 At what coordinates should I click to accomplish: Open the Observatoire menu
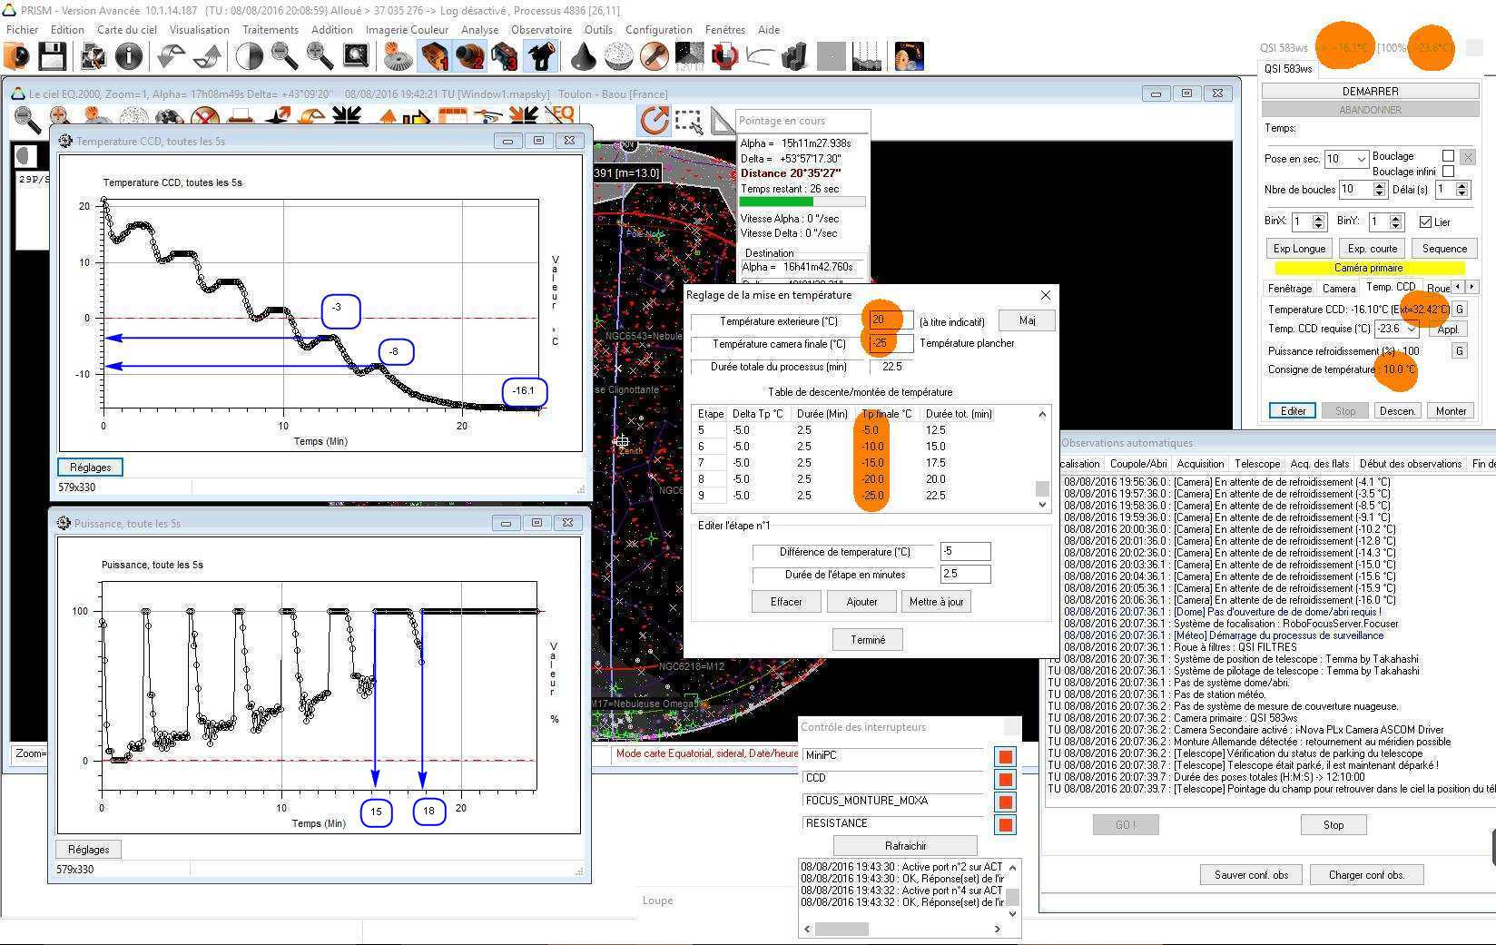541,29
